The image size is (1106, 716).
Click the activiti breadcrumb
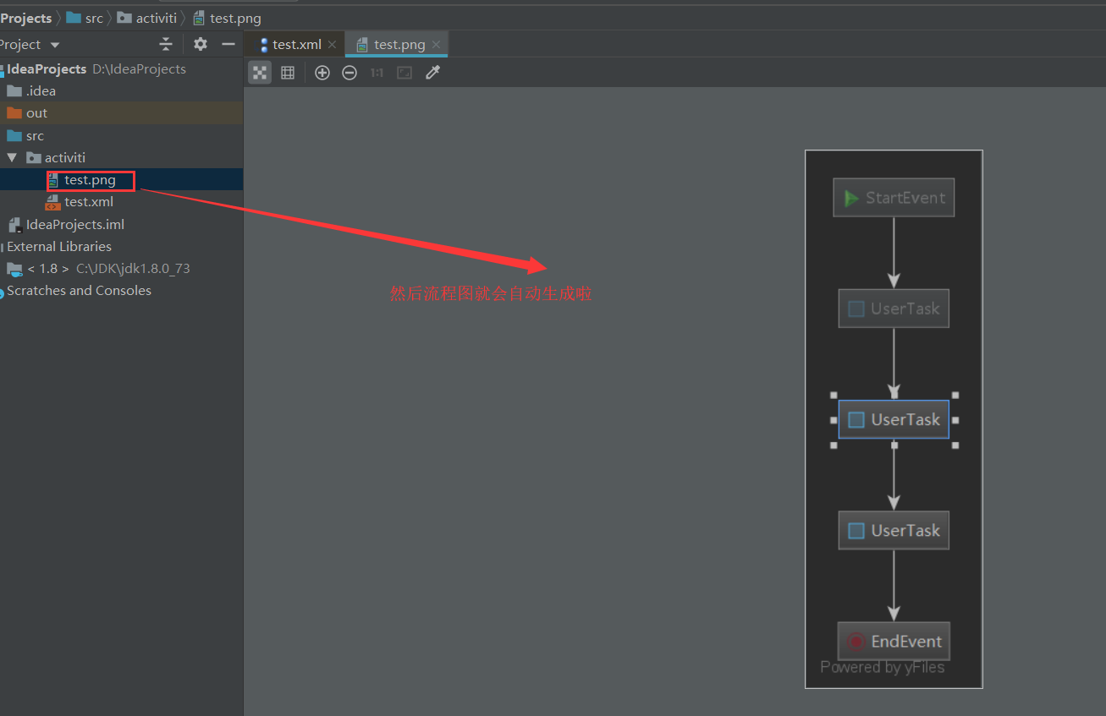(x=147, y=18)
